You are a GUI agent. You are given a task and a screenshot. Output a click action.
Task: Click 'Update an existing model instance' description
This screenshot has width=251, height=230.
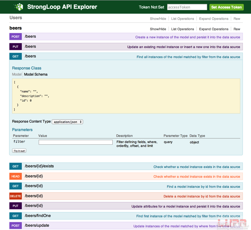[x=184, y=47]
